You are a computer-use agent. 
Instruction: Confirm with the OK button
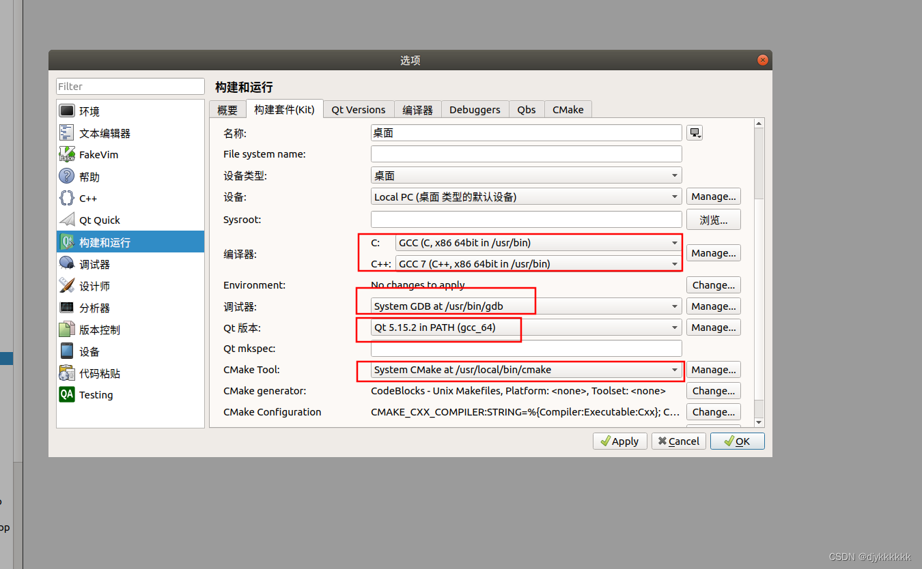[x=738, y=441]
